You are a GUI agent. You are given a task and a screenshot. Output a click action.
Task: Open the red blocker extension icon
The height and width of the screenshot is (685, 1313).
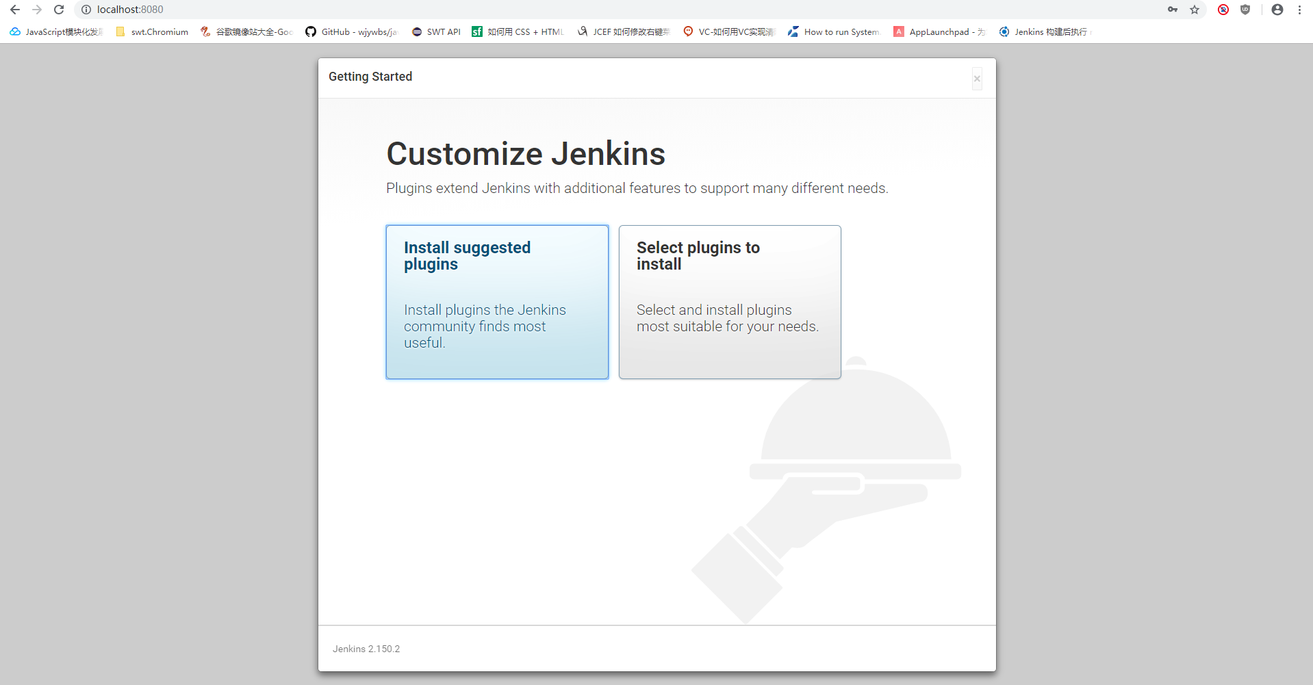coord(1223,10)
